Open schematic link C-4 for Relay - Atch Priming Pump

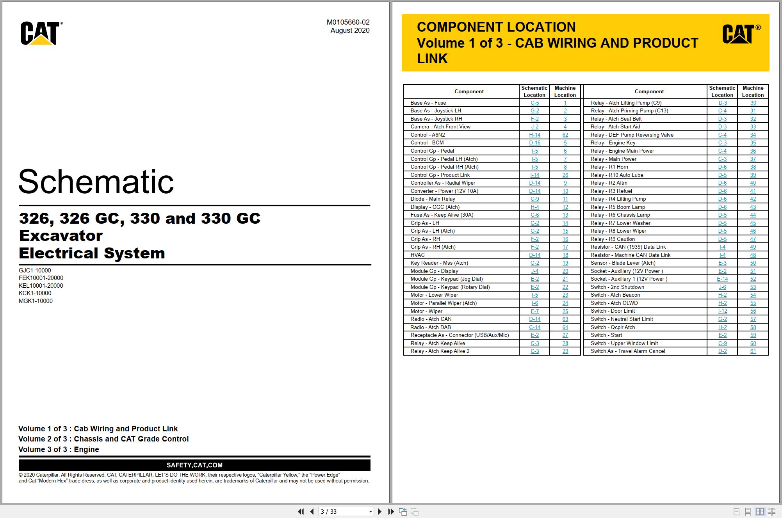click(722, 111)
